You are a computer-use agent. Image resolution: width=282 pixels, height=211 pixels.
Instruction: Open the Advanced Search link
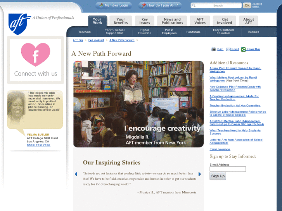click(257, 5)
